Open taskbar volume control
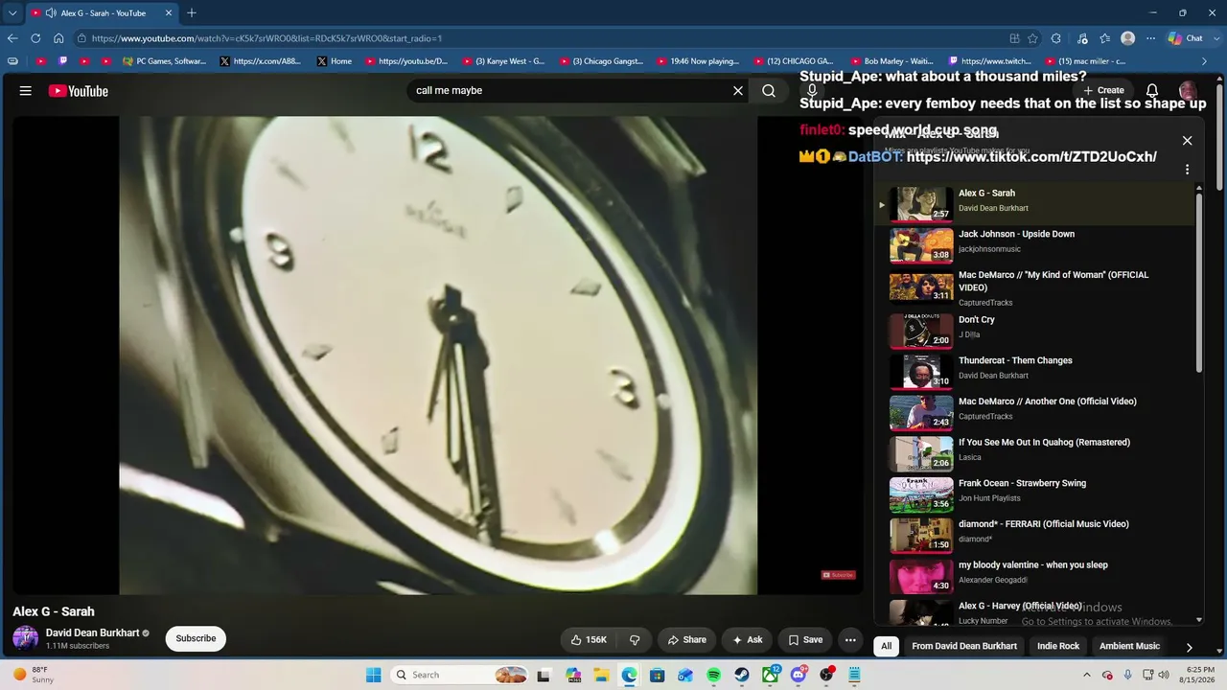1227x690 pixels. 1164,675
